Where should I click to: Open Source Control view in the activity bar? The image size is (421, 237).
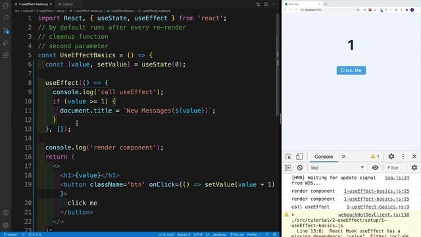5,30
